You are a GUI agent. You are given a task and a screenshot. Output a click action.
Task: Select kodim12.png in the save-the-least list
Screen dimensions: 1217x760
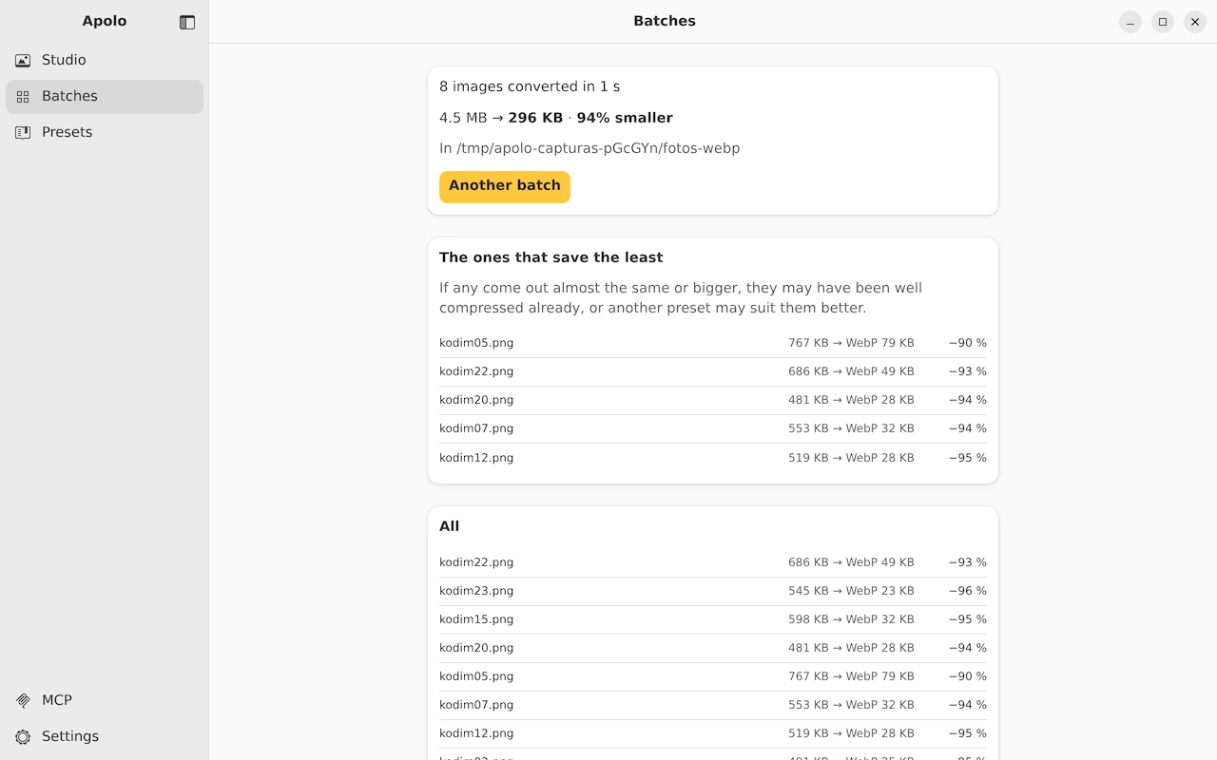pyautogui.click(x=713, y=458)
